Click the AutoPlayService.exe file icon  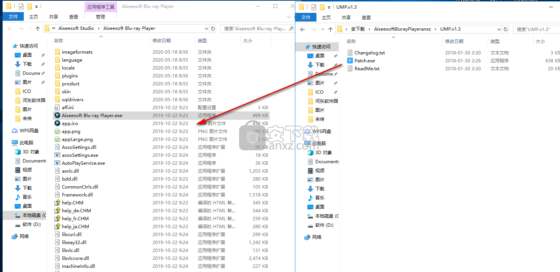tap(57, 163)
